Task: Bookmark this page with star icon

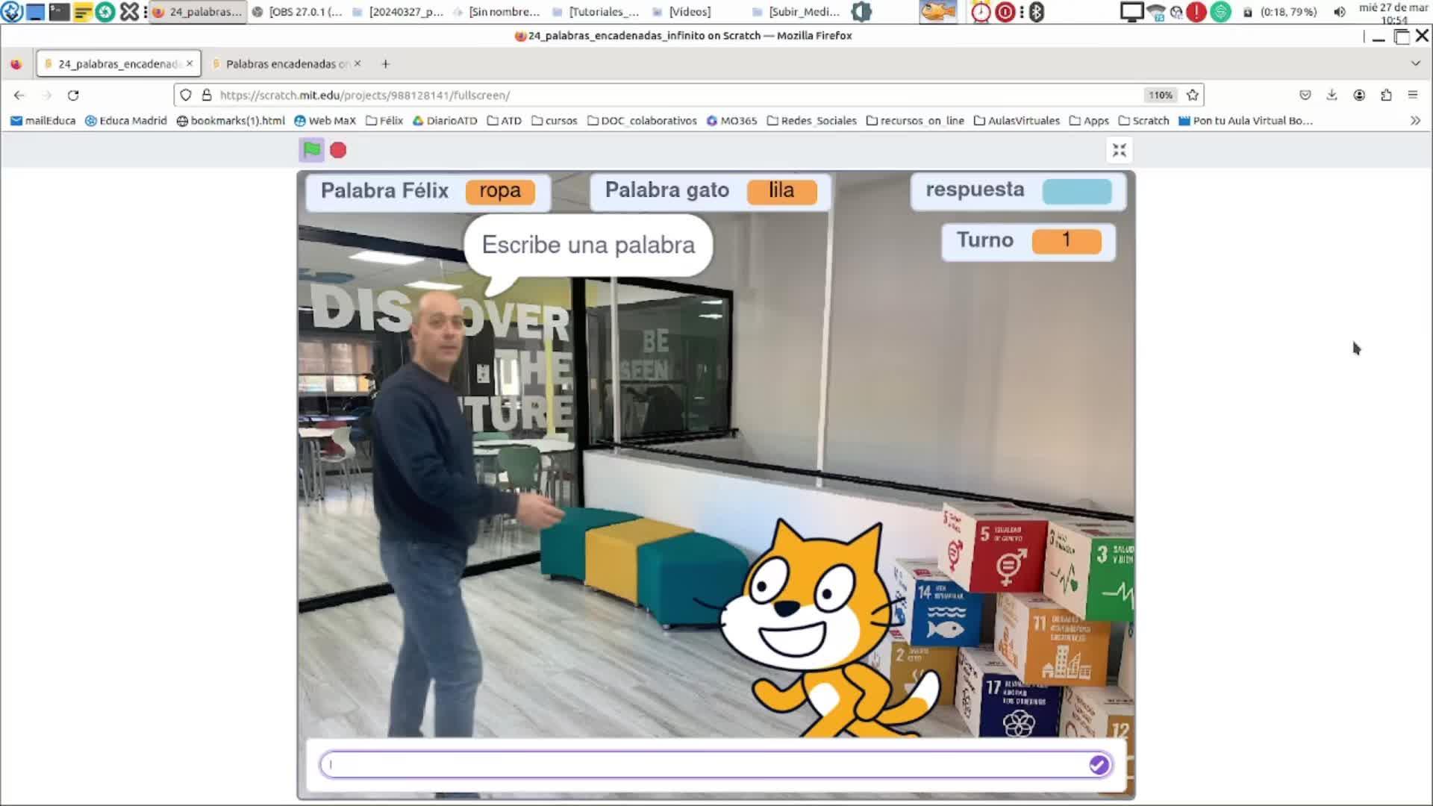Action: [x=1193, y=96]
